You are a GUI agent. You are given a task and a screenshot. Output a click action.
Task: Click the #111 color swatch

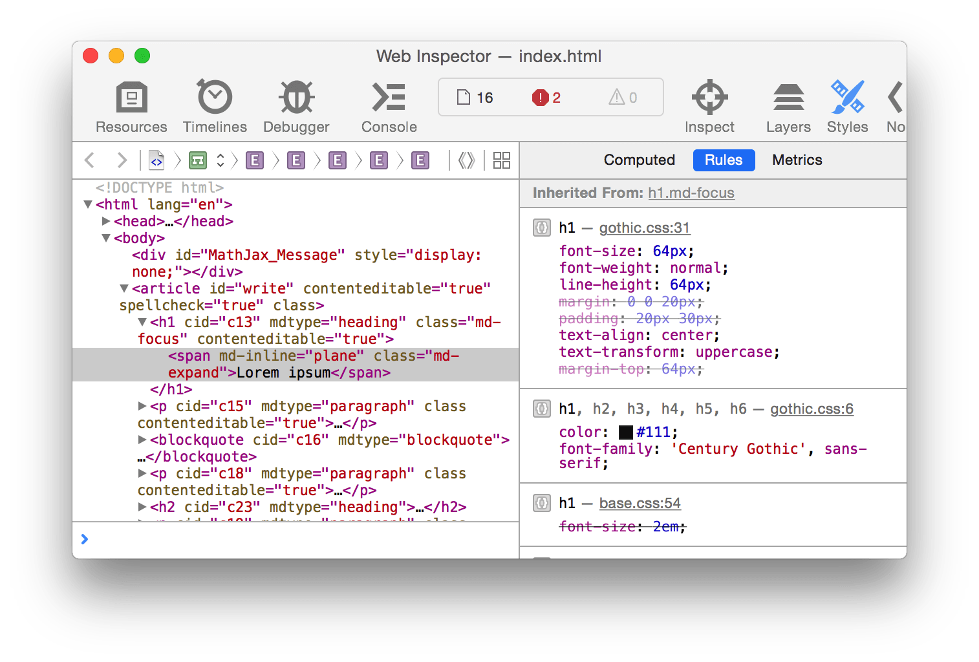(x=625, y=432)
